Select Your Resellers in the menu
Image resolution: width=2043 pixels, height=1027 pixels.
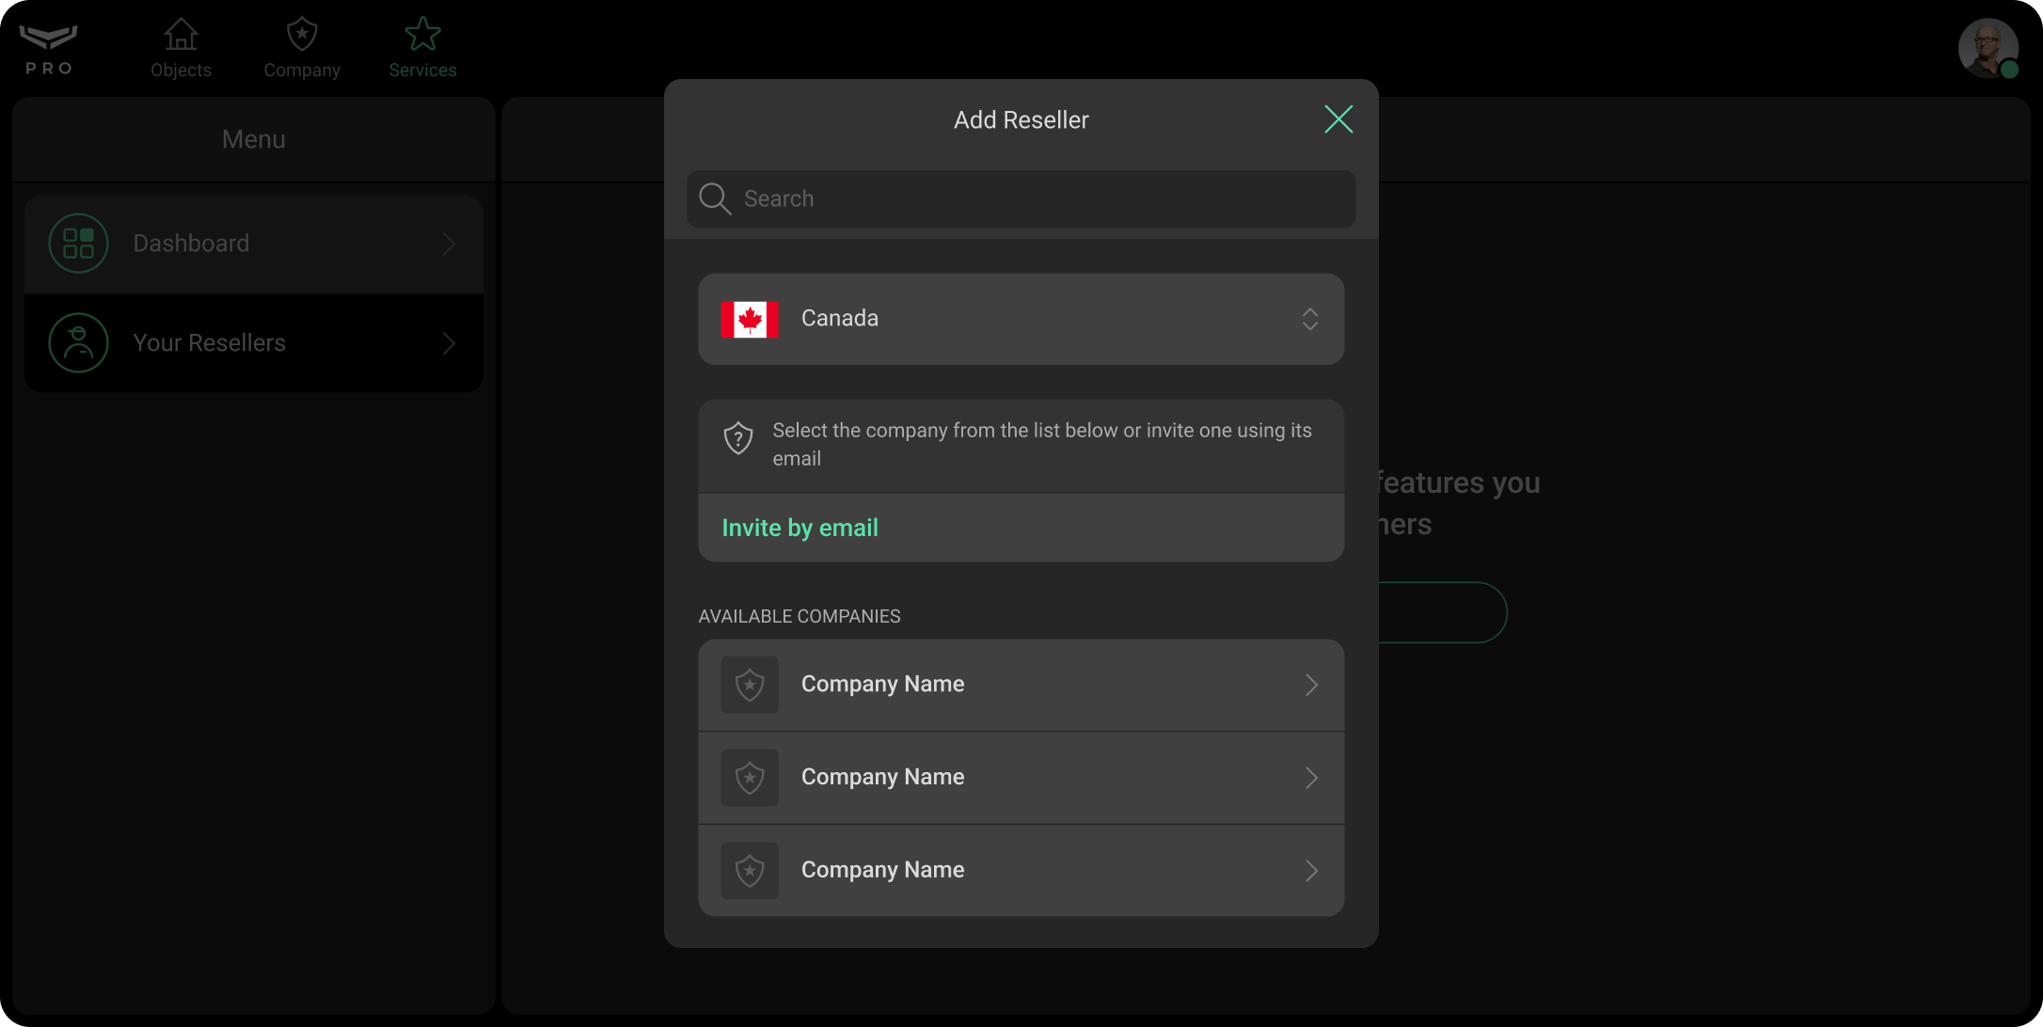tap(253, 342)
